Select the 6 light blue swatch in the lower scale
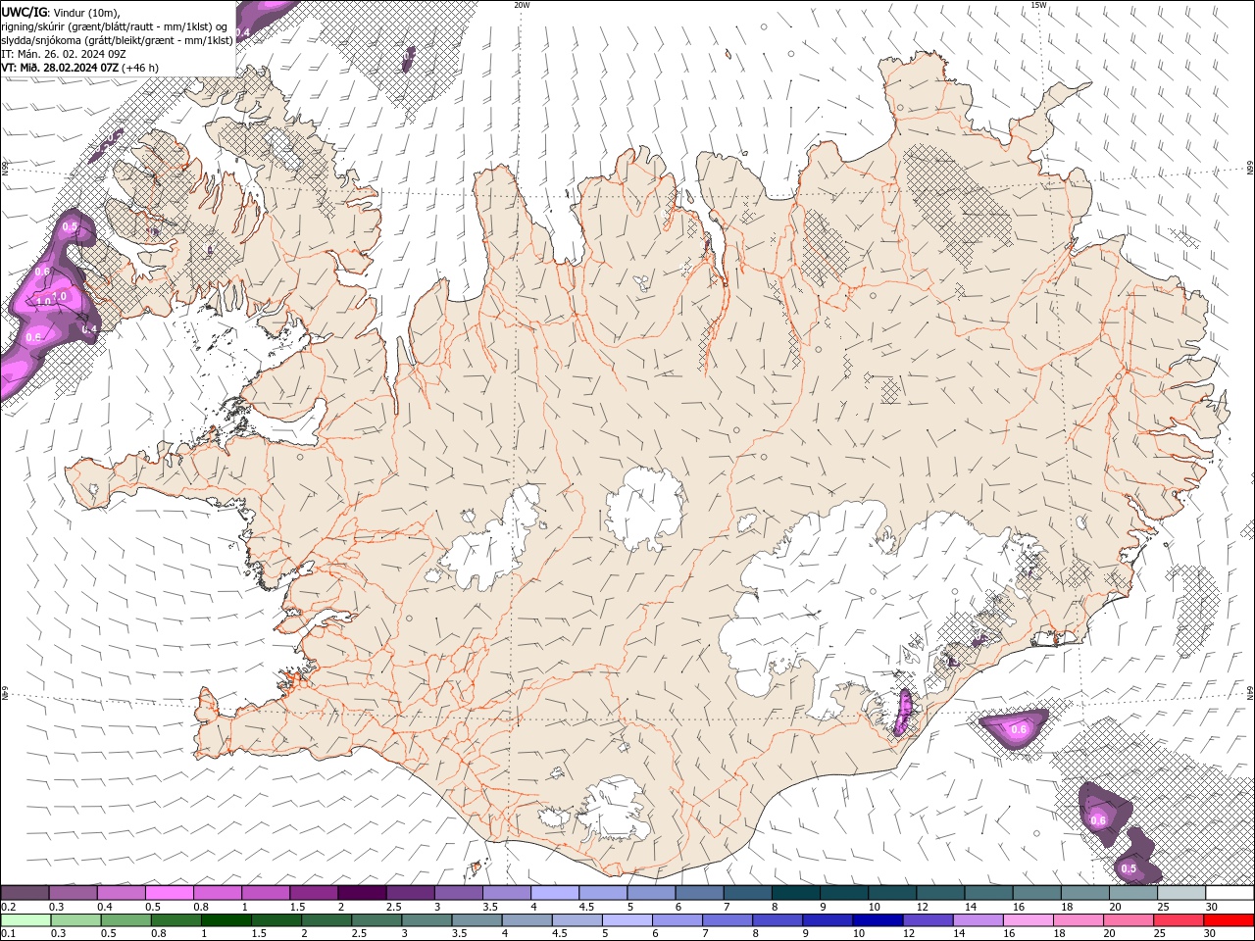This screenshot has height=941, width=1255. pyautogui.click(x=677, y=920)
